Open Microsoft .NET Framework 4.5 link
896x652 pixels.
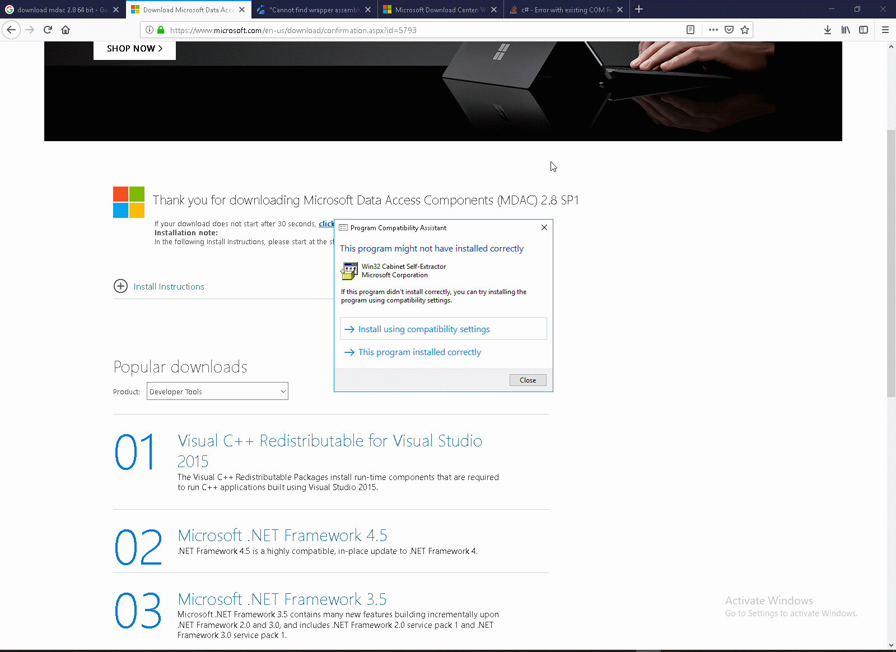[282, 535]
